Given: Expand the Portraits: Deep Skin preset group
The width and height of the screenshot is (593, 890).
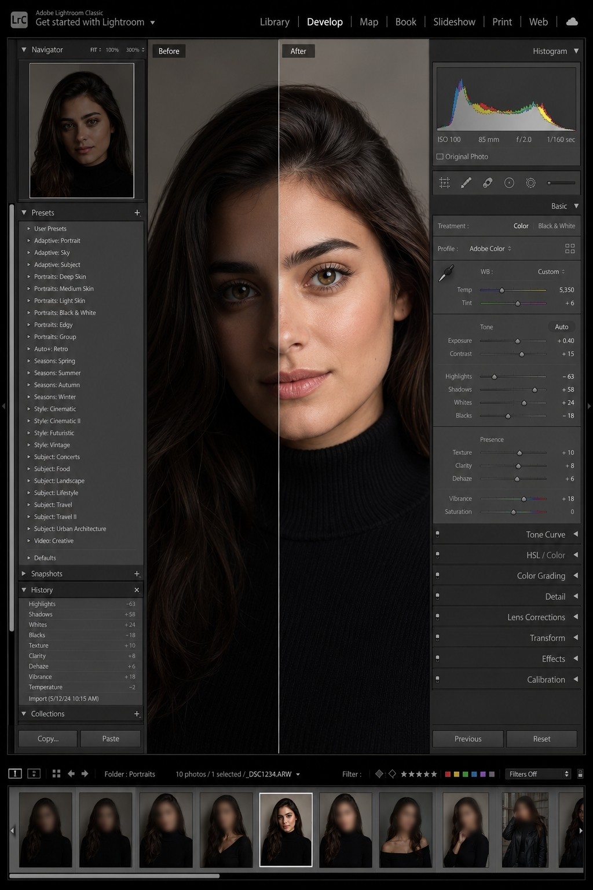Looking at the screenshot, I should coord(29,276).
